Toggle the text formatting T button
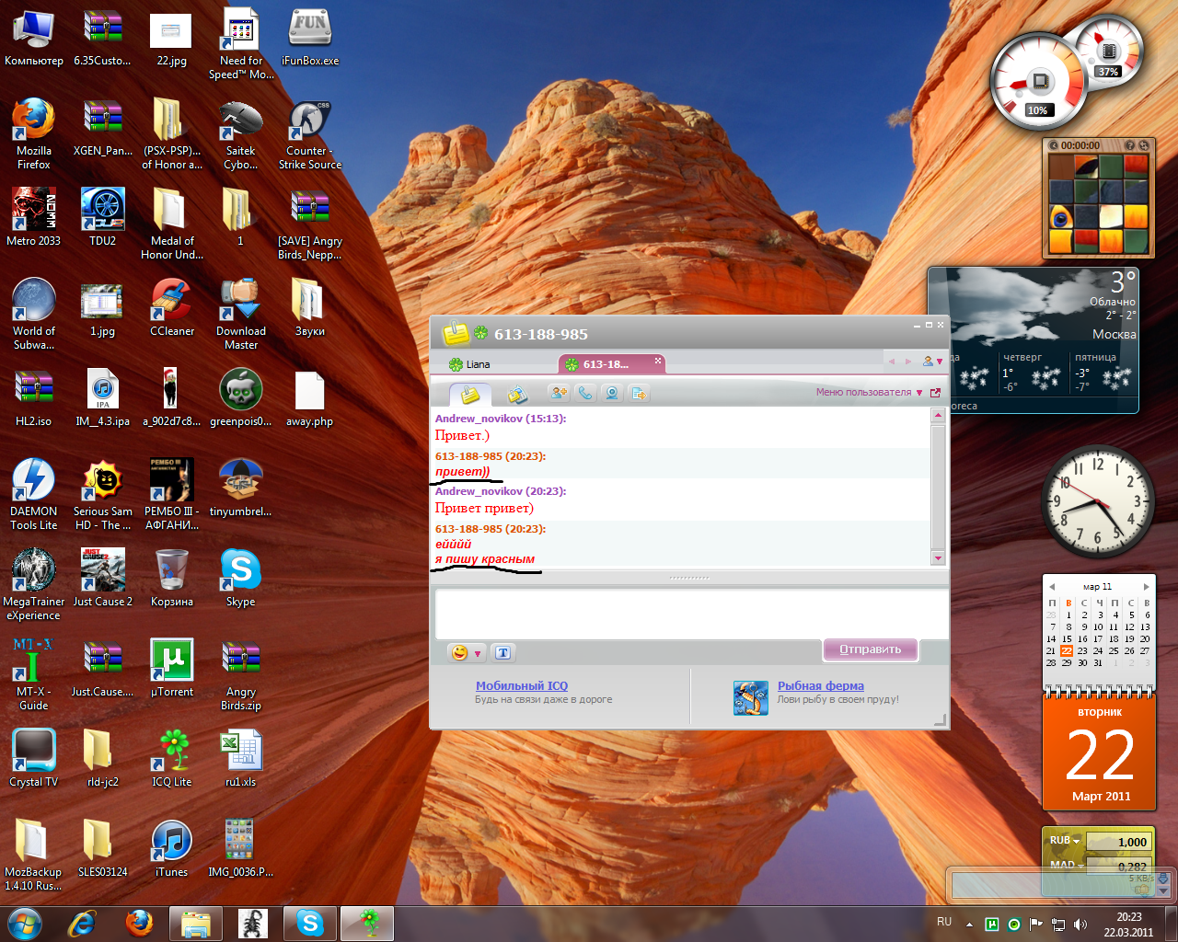Viewport: 1178px width, 942px height. [x=502, y=653]
